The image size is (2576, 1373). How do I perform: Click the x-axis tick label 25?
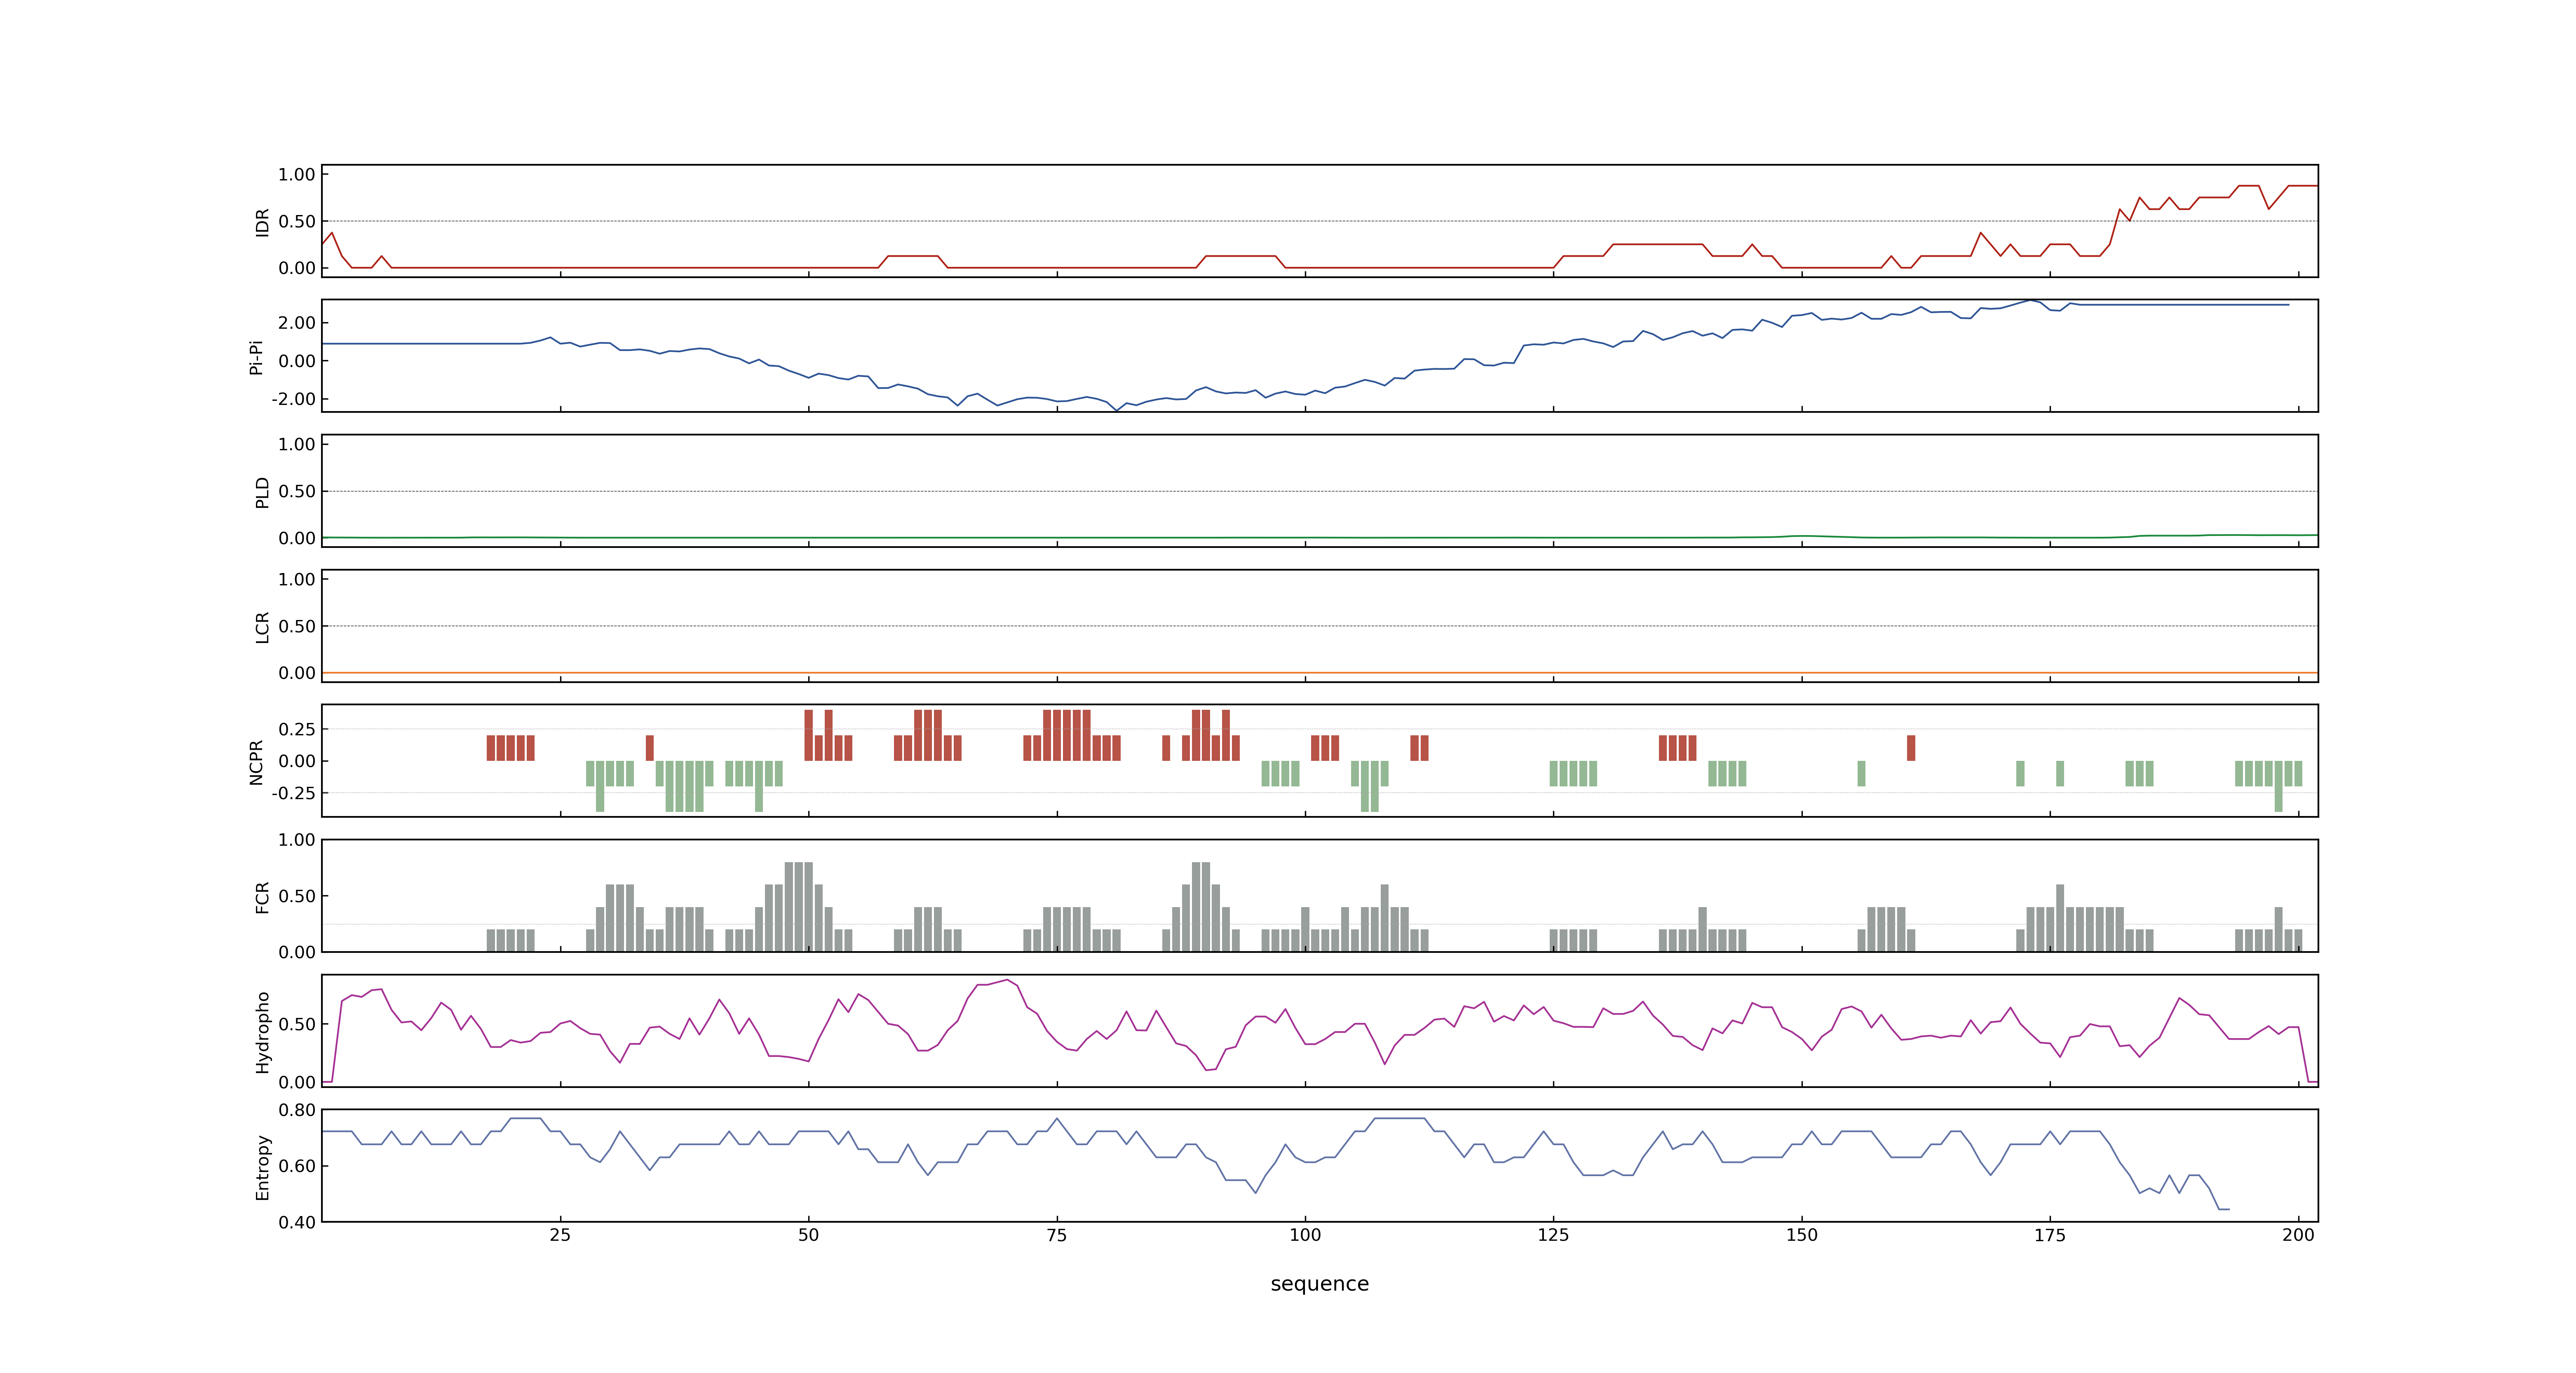coord(560,1235)
